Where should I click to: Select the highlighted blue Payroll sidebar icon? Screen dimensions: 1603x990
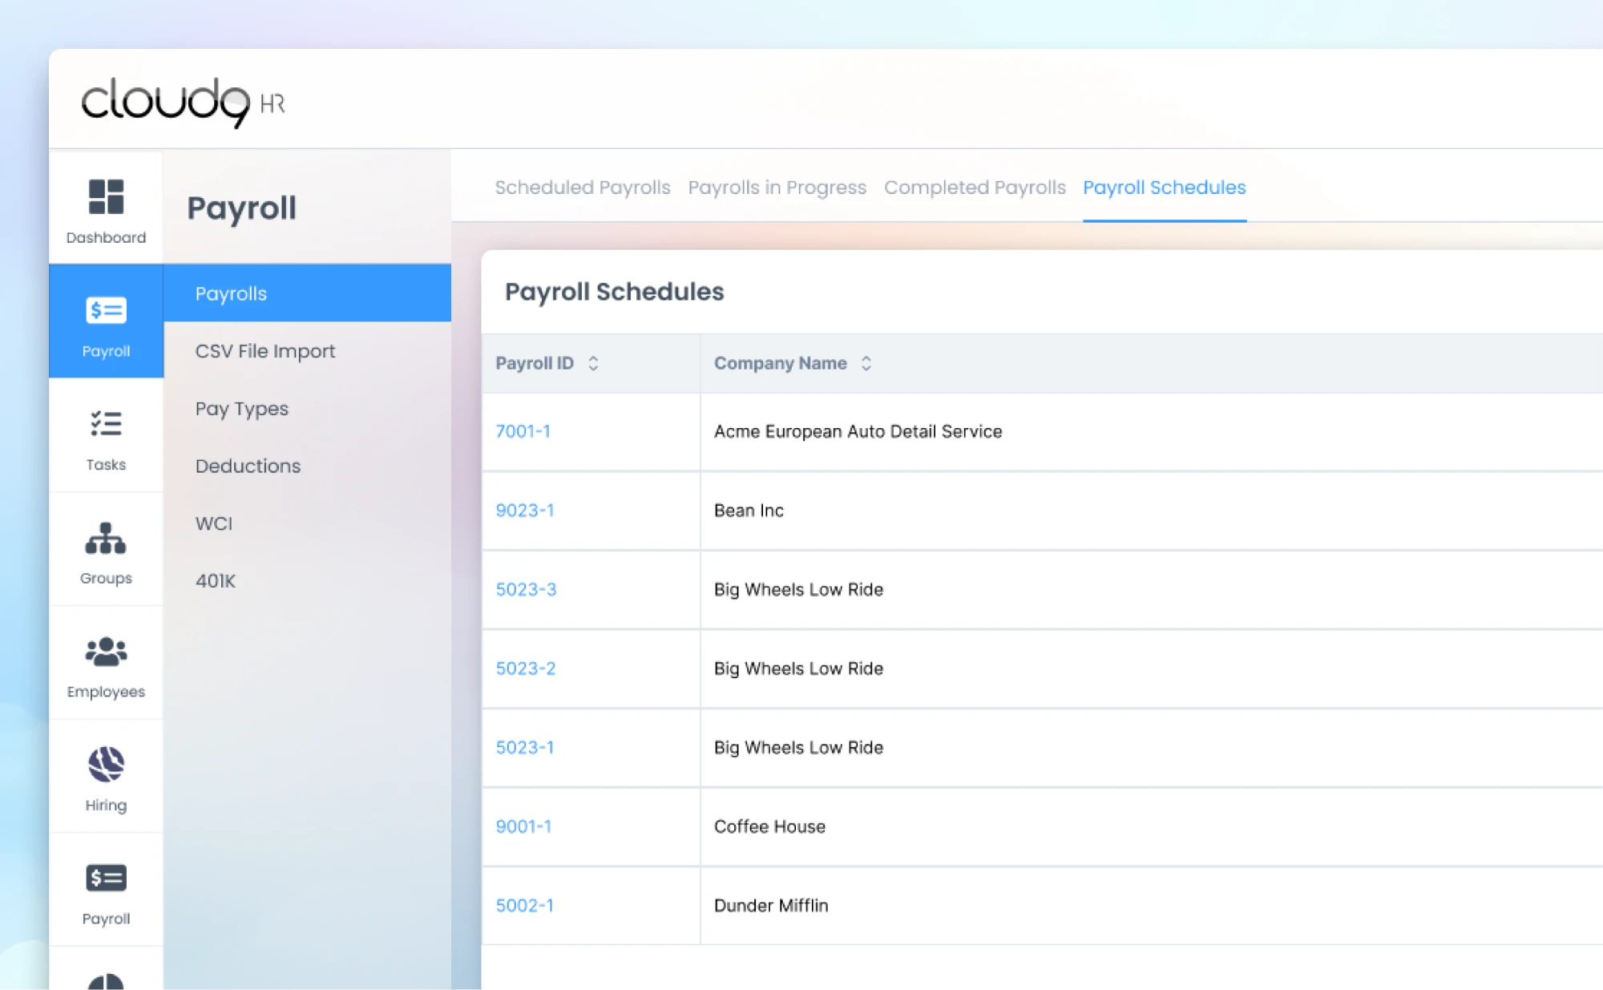pos(106,310)
